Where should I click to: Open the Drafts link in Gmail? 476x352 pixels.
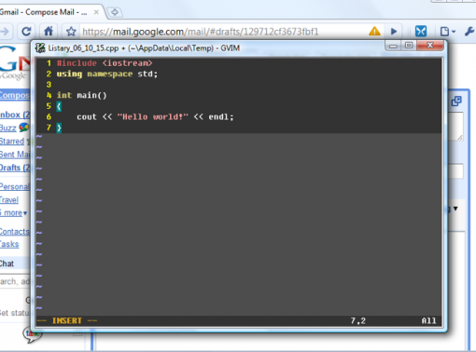pyautogui.click(x=15, y=168)
